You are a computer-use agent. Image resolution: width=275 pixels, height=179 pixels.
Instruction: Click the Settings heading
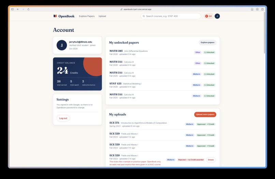coord(63,99)
